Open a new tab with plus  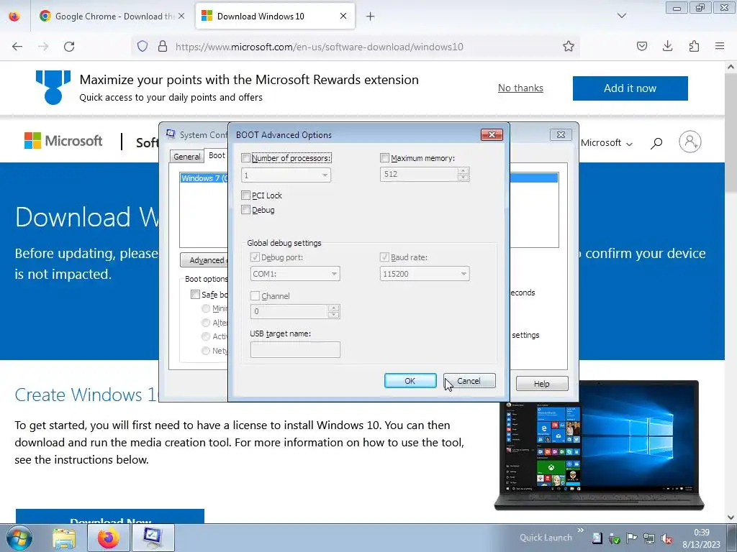tap(371, 17)
